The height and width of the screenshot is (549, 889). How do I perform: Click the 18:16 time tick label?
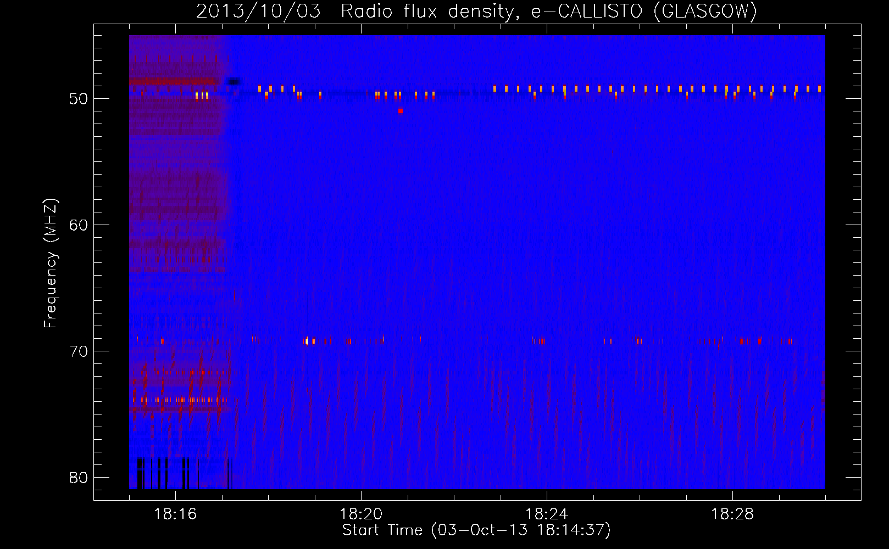[x=175, y=514]
